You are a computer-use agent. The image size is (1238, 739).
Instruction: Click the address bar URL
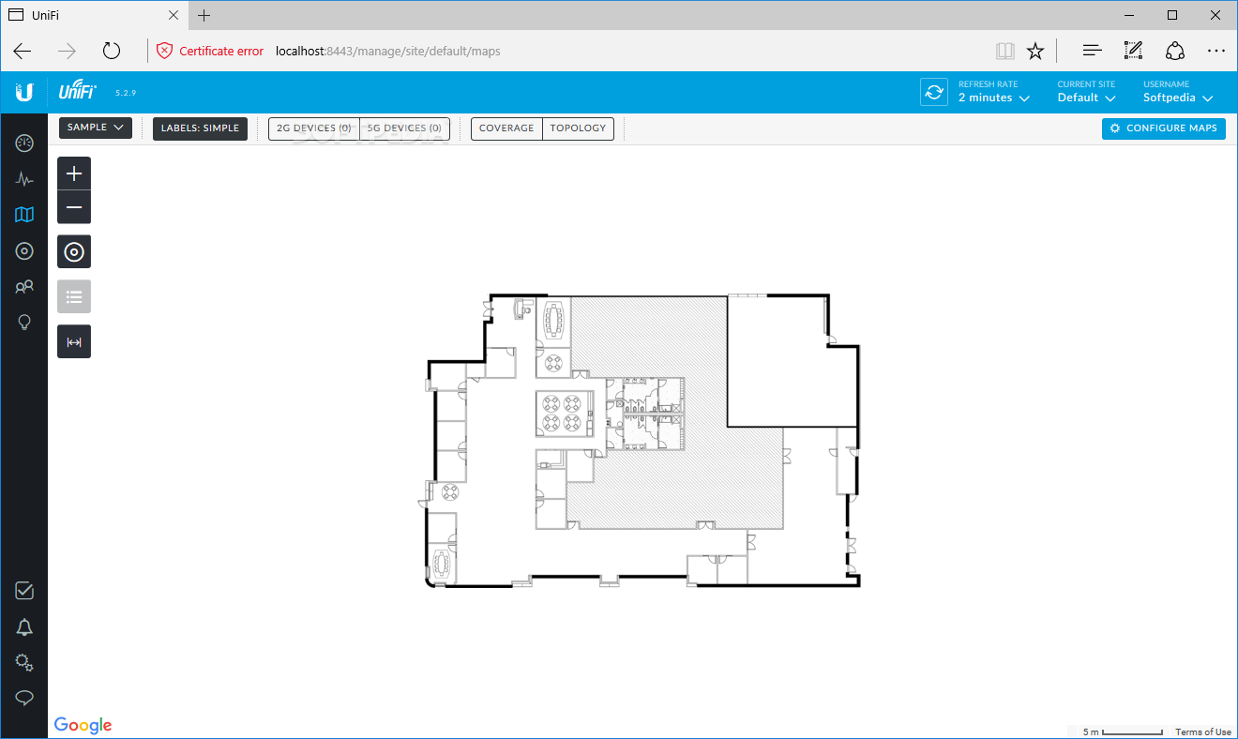[387, 51]
